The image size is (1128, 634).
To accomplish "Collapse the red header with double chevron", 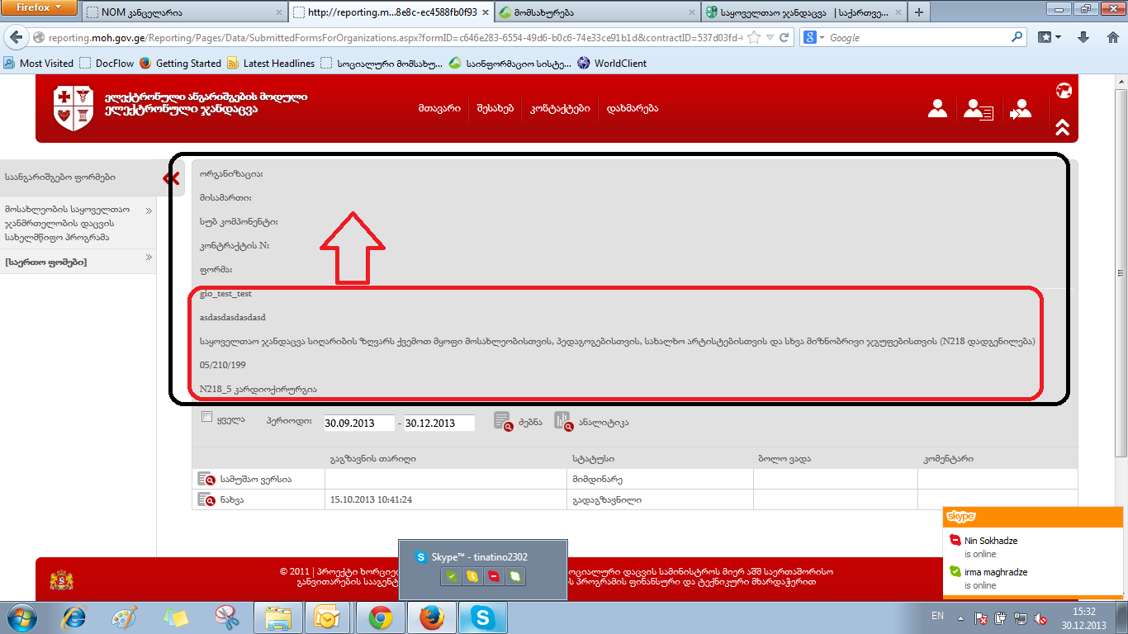I will (1063, 127).
